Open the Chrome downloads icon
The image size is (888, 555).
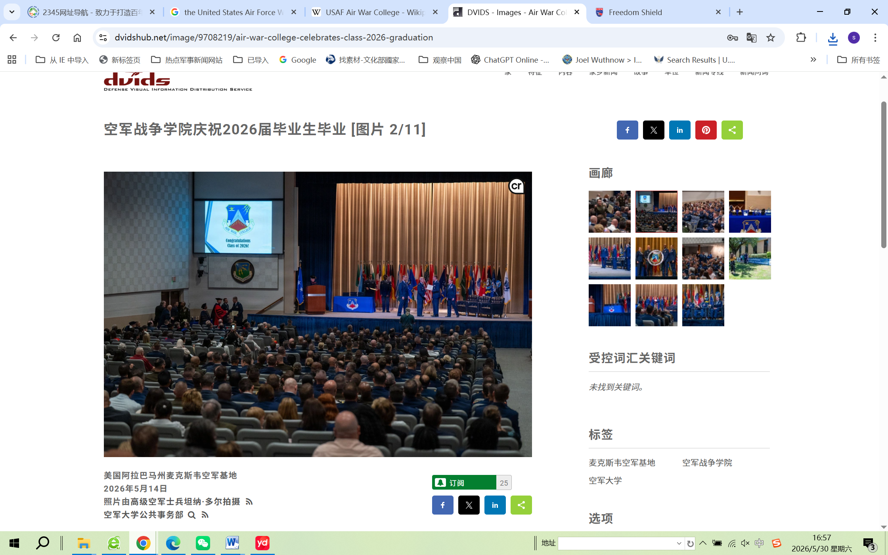point(832,38)
